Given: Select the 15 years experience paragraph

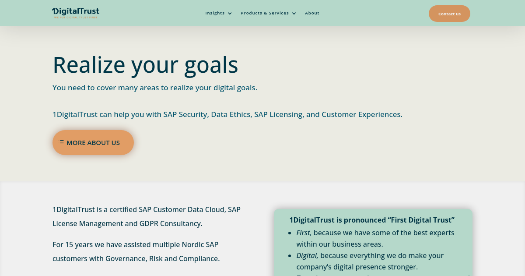Looking at the screenshot, I should point(136,251).
